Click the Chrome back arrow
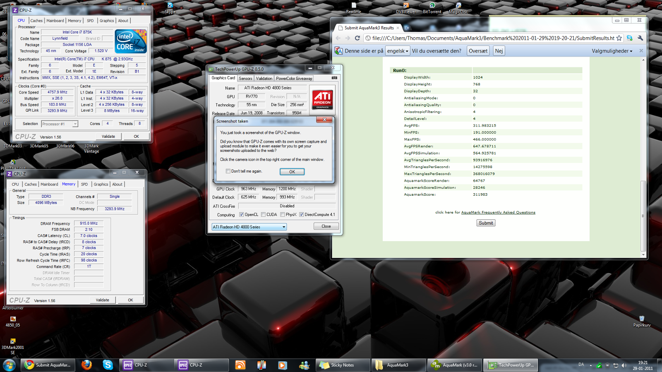 pos(338,38)
